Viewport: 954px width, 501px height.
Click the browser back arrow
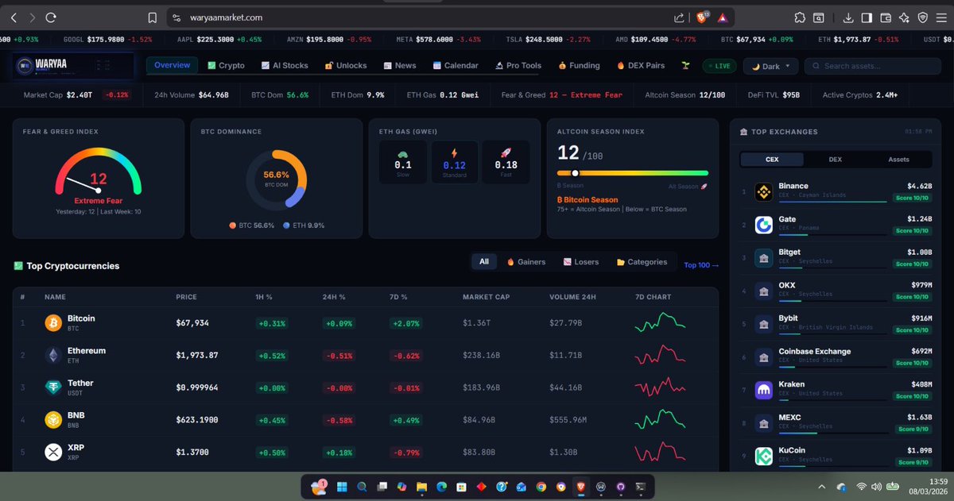coord(14,17)
